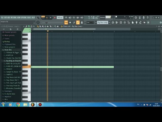Click arrow left of Big Nas Loop pattern

pos(96,23)
